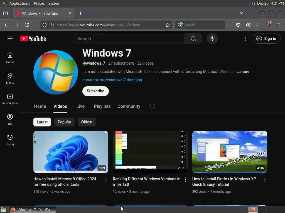Click the tierlist video thumbnail
The width and height of the screenshot is (285, 213).
click(150, 152)
